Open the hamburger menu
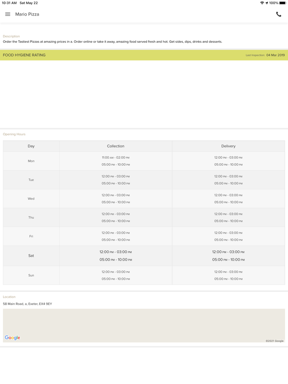288x384 pixels. click(x=7, y=14)
